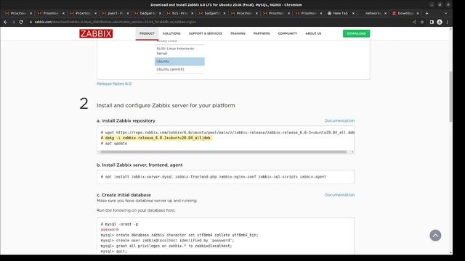
Task: Click 'c. Create initial database' heading
Action: (124, 195)
